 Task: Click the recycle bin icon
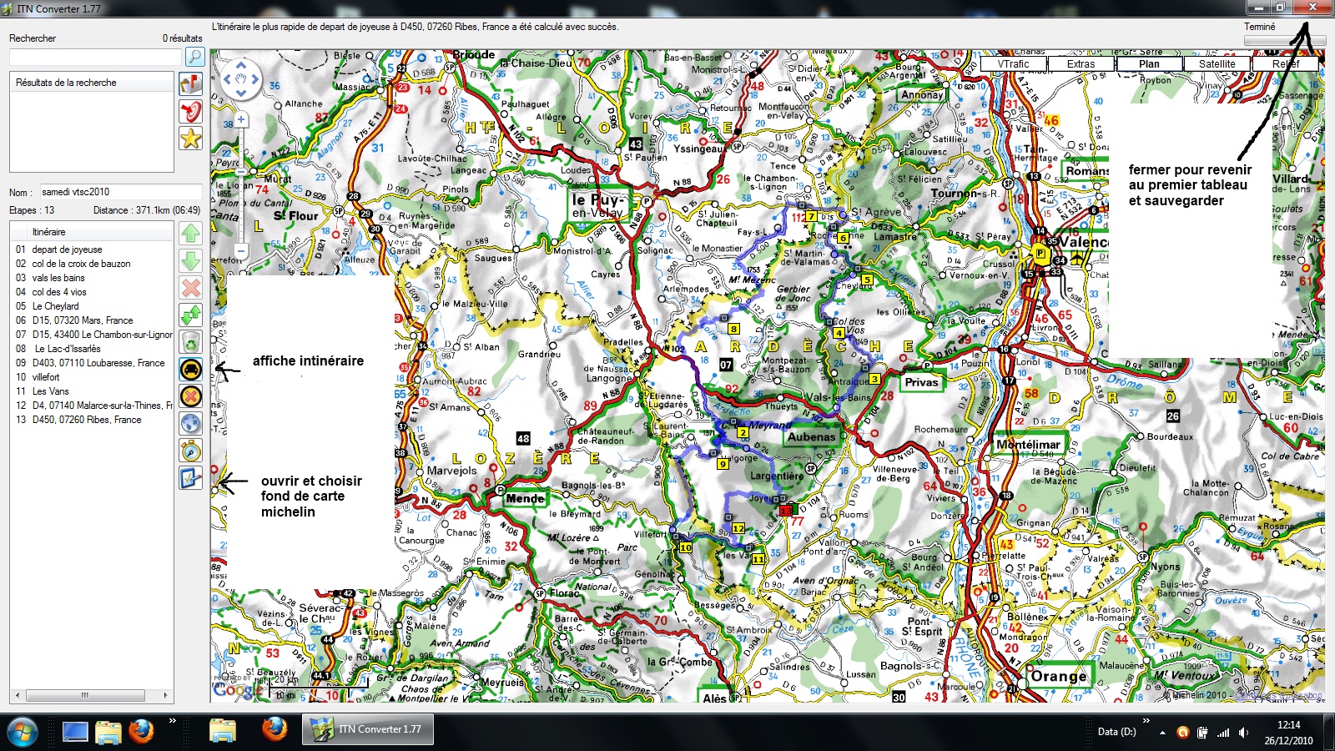point(191,342)
